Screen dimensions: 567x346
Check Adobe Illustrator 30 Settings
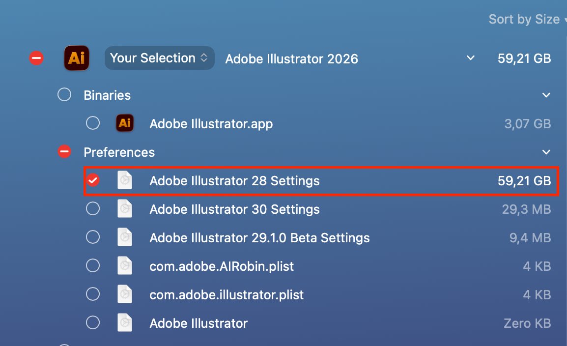(x=93, y=208)
